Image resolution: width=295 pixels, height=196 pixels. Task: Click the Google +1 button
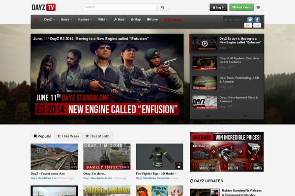[x=248, y=25]
